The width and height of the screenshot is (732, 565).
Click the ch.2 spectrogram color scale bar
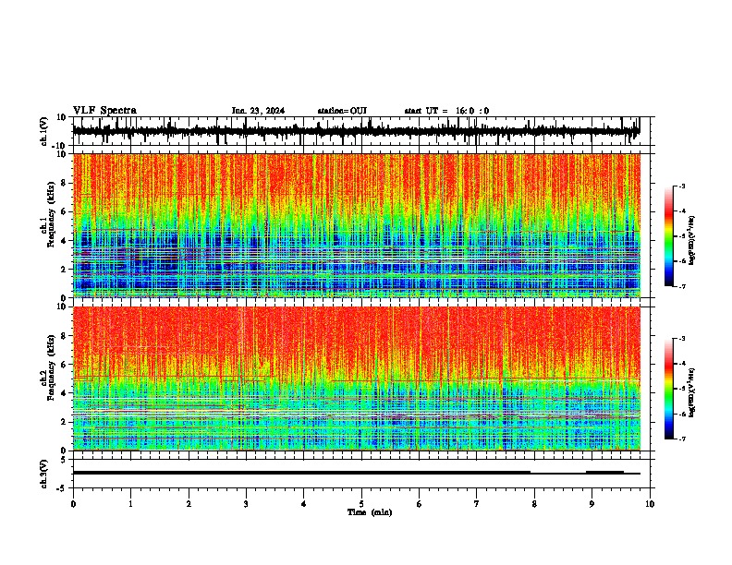pos(669,389)
